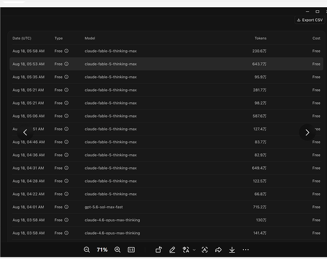Click the model name in the 05:58 AM row

point(111,51)
